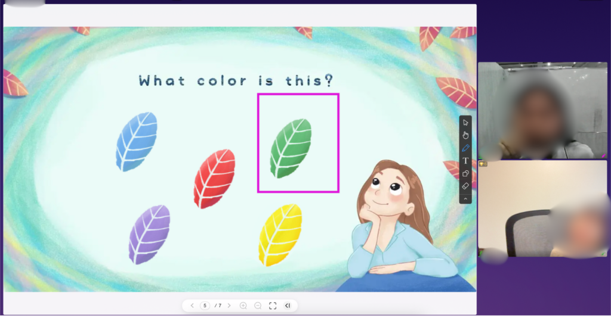Choose the blue pencil drawing tool
Viewport: 611px width, 318px height.
coord(465,148)
